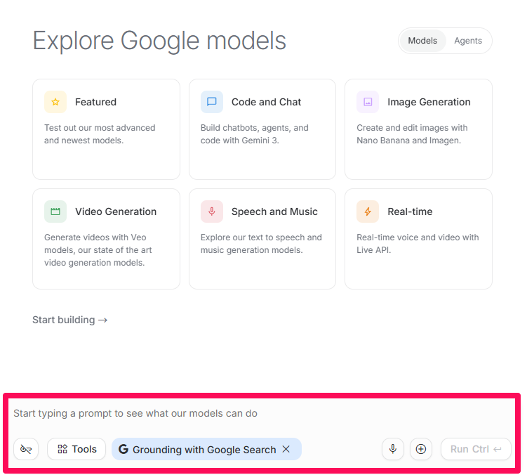
Task: Open the Real-time card title
Action: click(x=410, y=212)
